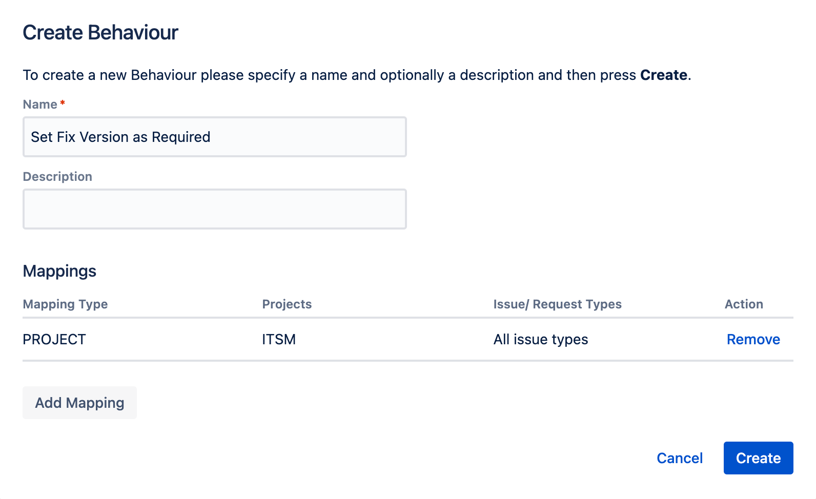
Task: Click the Mappings section heading
Action: [x=59, y=271]
